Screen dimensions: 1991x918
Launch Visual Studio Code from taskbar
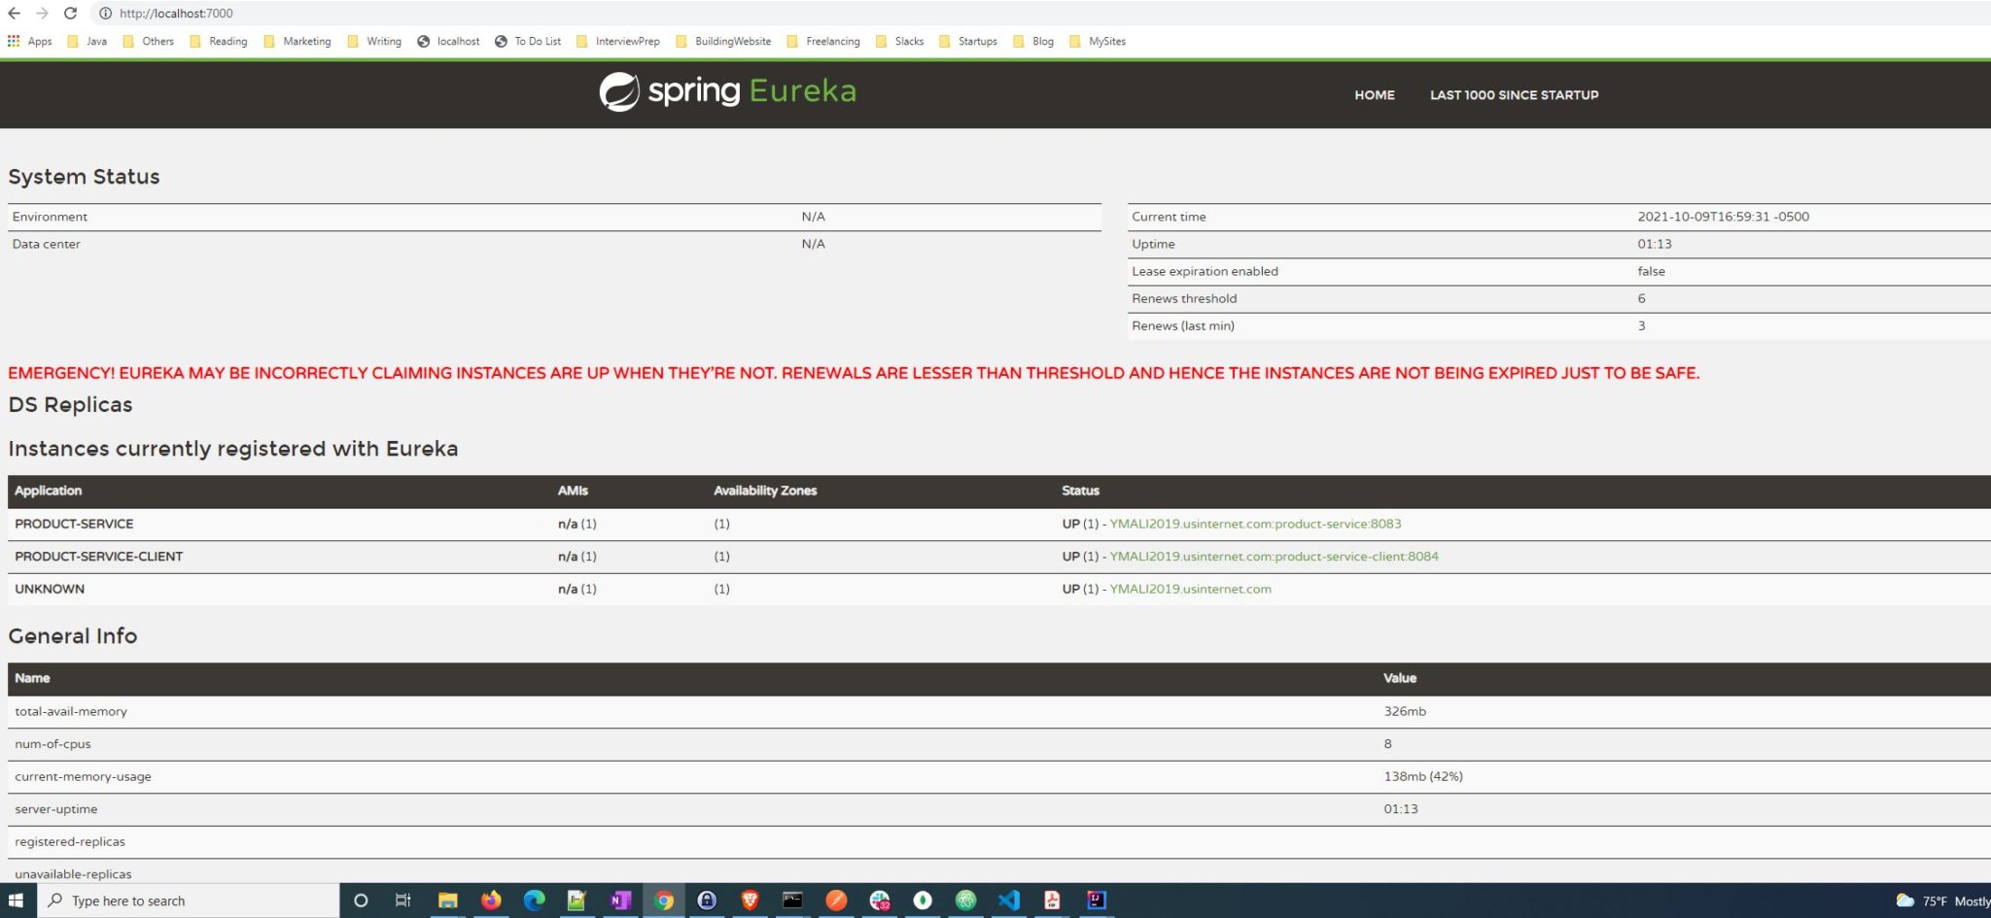point(1008,901)
